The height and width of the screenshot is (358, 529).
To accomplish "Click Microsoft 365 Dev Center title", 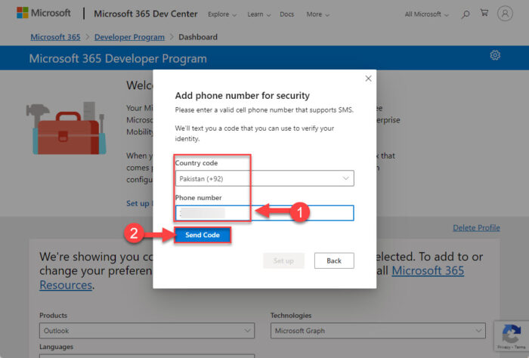I will [x=146, y=14].
